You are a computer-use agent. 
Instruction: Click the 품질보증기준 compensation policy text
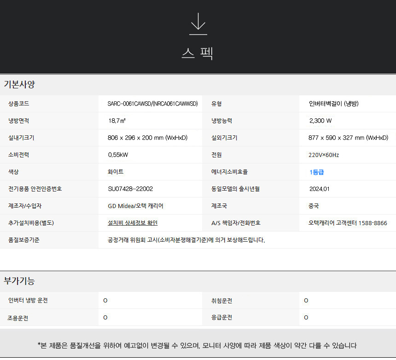(186, 240)
